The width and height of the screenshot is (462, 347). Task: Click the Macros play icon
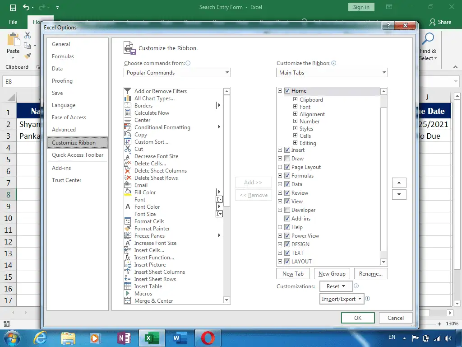click(x=127, y=293)
